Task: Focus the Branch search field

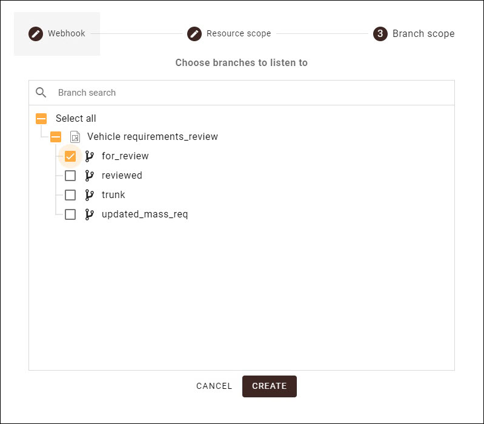Action: point(242,93)
